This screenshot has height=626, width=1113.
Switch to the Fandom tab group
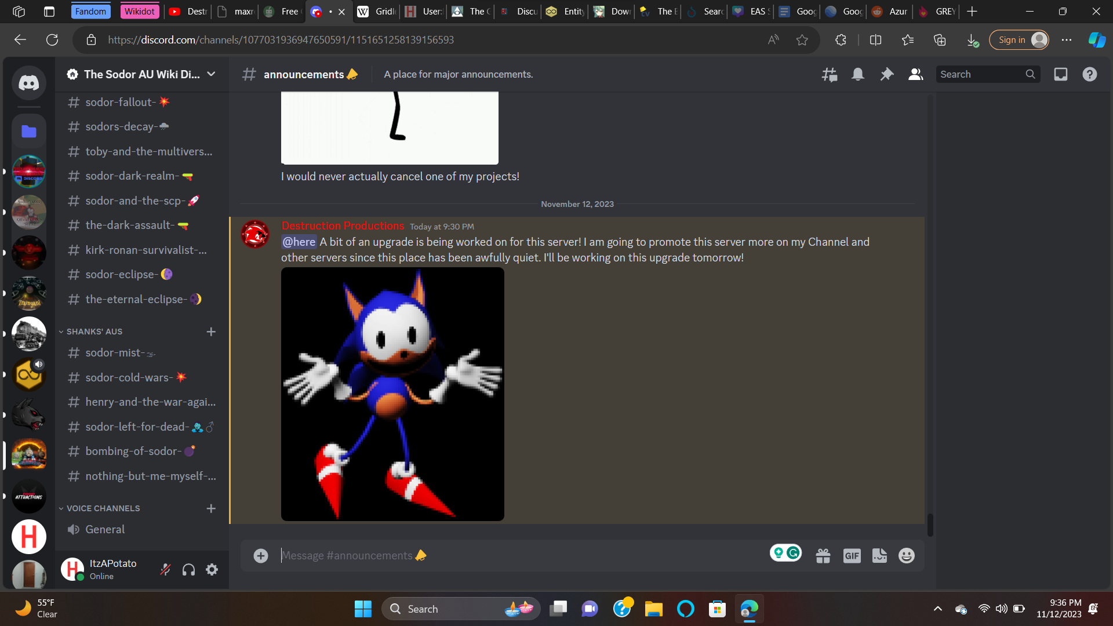click(91, 11)
